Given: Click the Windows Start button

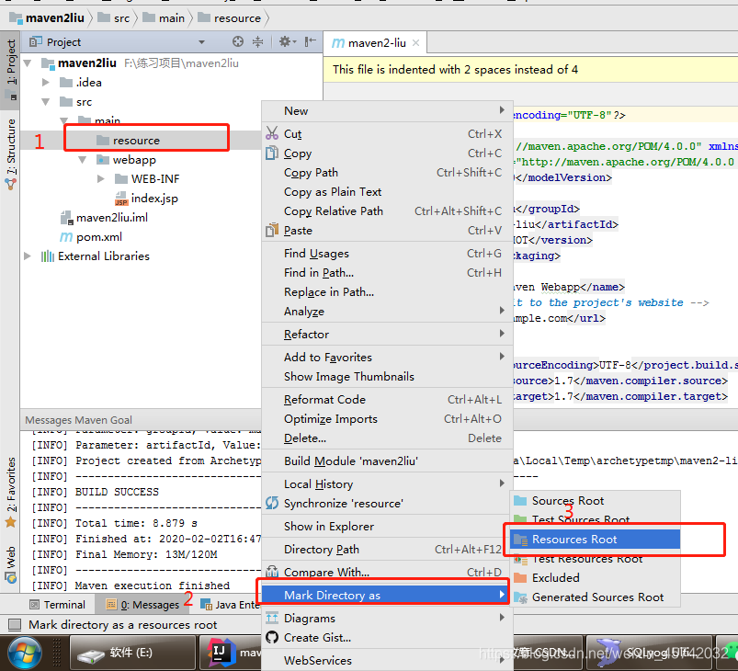Looking at the screenshot, I should pyautogui.click(x=25, y=654).
